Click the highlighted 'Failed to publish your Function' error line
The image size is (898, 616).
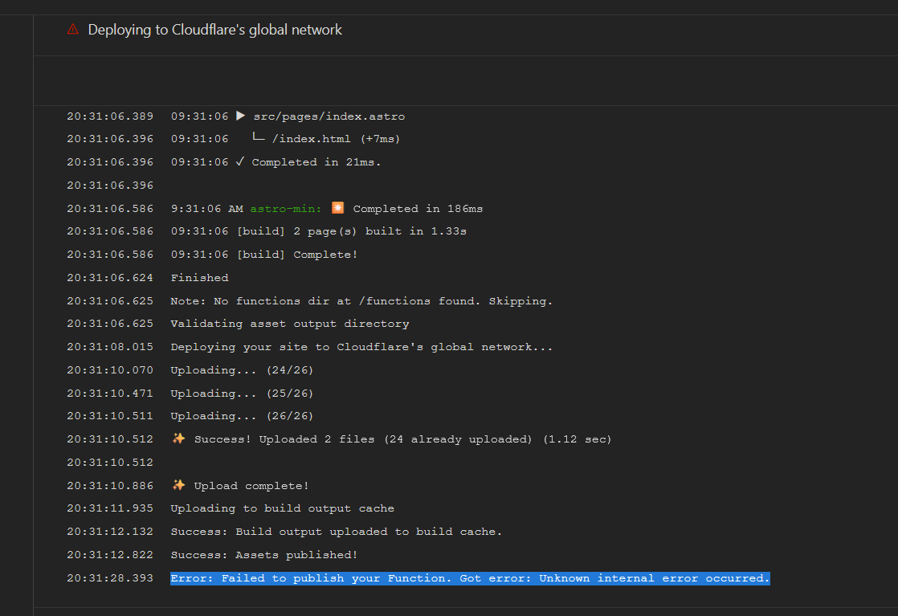470,578
